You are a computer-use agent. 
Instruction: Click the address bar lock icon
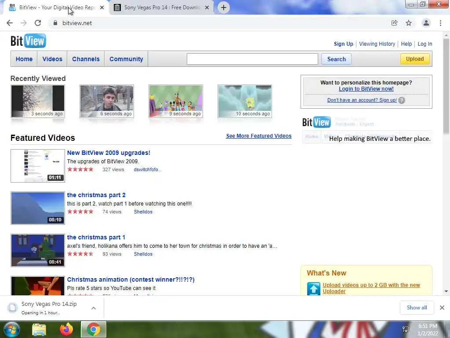pos(55,23)
